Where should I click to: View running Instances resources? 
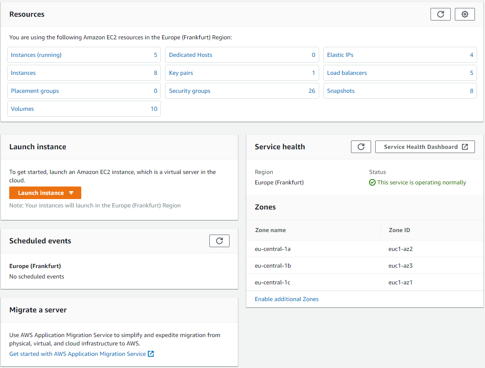pos(37,54)
